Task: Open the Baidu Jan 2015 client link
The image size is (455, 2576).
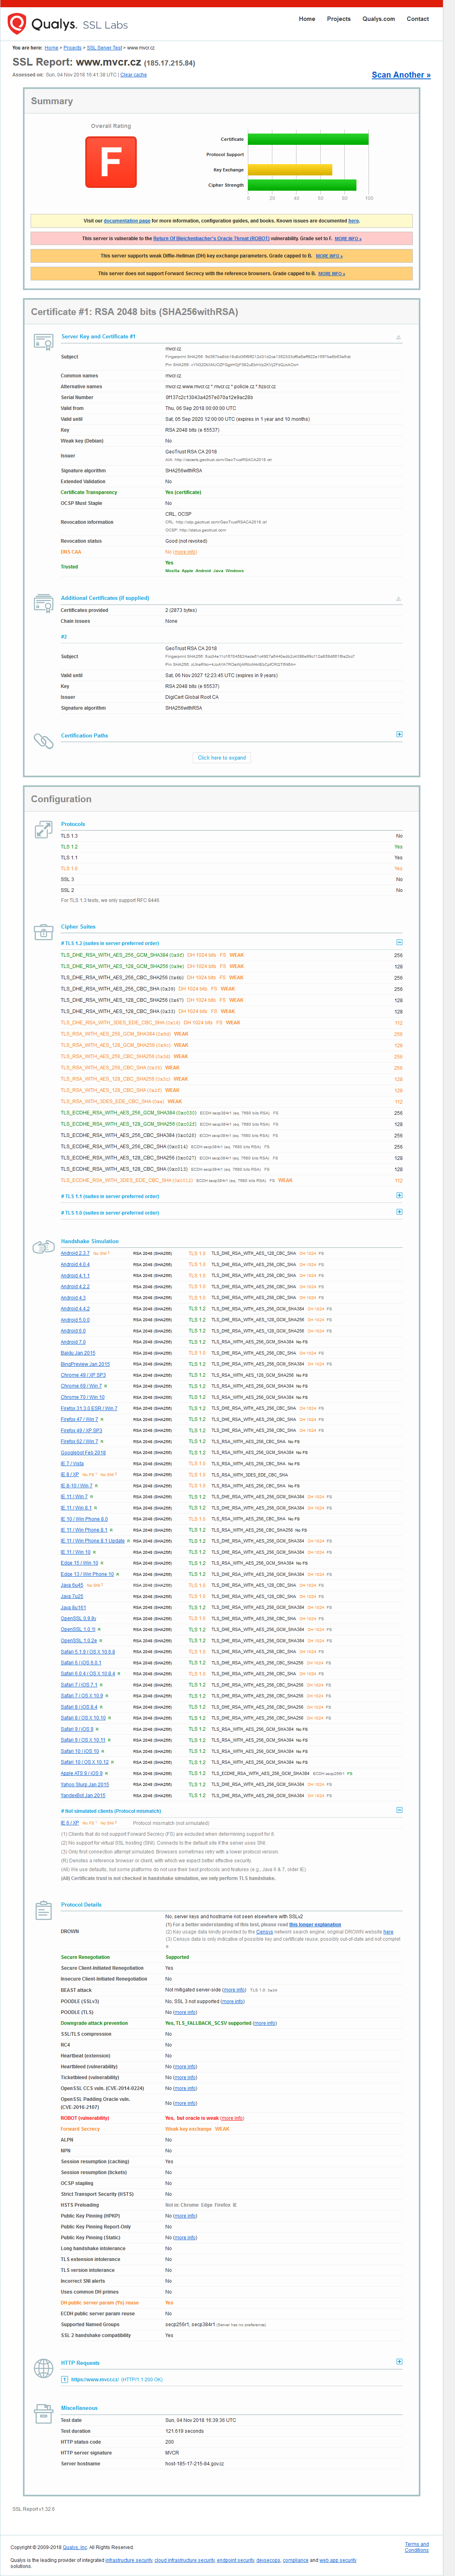Action: [78, 1352]
